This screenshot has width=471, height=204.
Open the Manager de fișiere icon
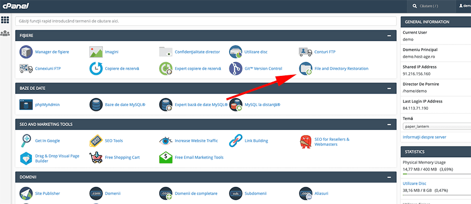[26, 52]
